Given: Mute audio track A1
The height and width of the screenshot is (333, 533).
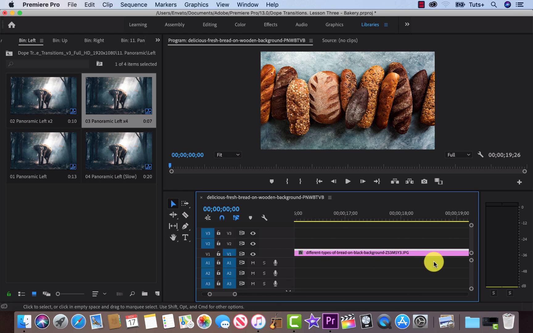Looking at the screenshot, I should tap(253, 263).
